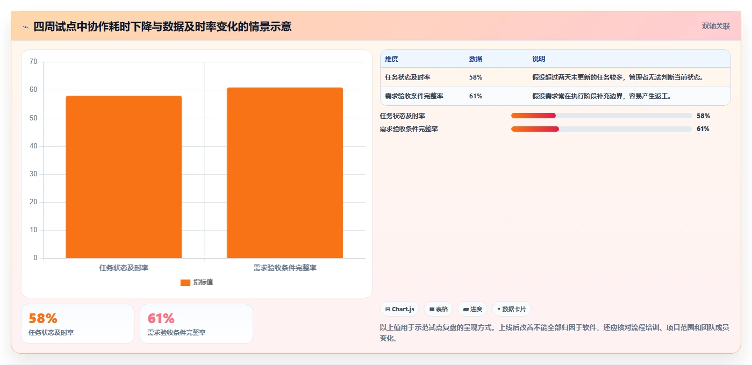Screen dimensions: 752x365
Task: Open the 61% 需求验收条件完整率 data card
Action: [x=196, y=324]
